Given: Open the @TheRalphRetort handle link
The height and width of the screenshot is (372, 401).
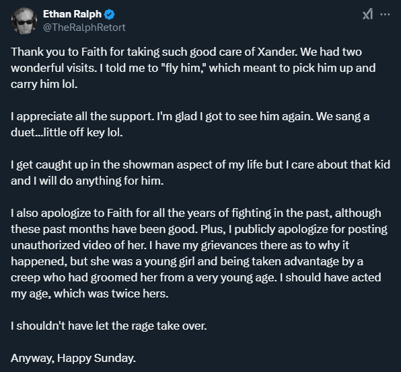Looking at the screenshot, I should (84, 28).
